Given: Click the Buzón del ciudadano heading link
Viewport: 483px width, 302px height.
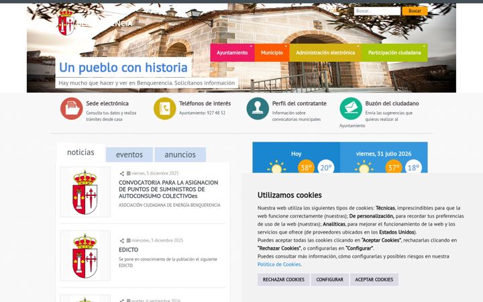Looking at the screenshot, I should coord(392,103).
